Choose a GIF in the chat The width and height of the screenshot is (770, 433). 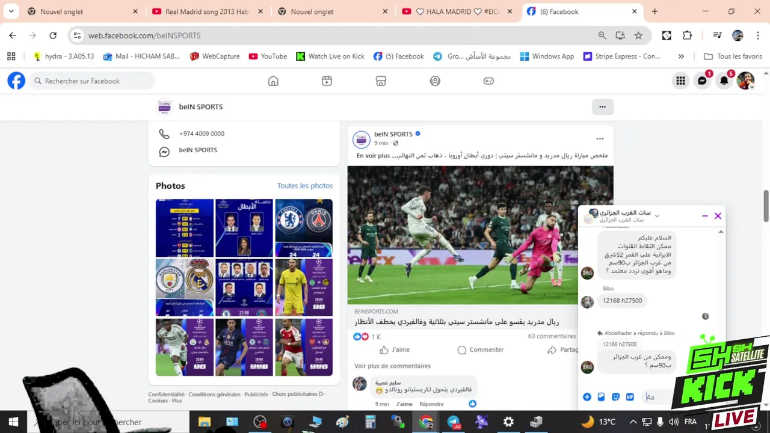tap(630, 397)
